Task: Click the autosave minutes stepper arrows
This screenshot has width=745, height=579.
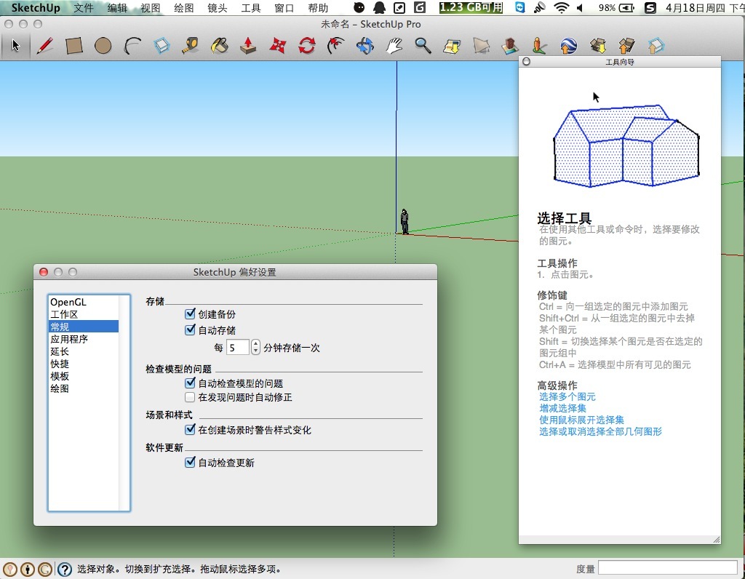Action: tap(255, 348)
